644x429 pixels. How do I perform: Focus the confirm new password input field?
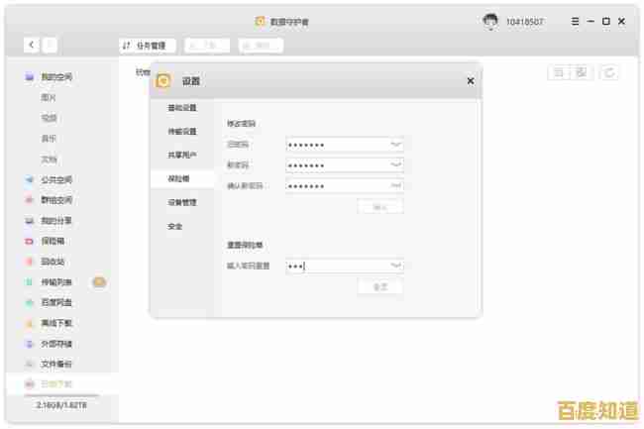[345, 185]
